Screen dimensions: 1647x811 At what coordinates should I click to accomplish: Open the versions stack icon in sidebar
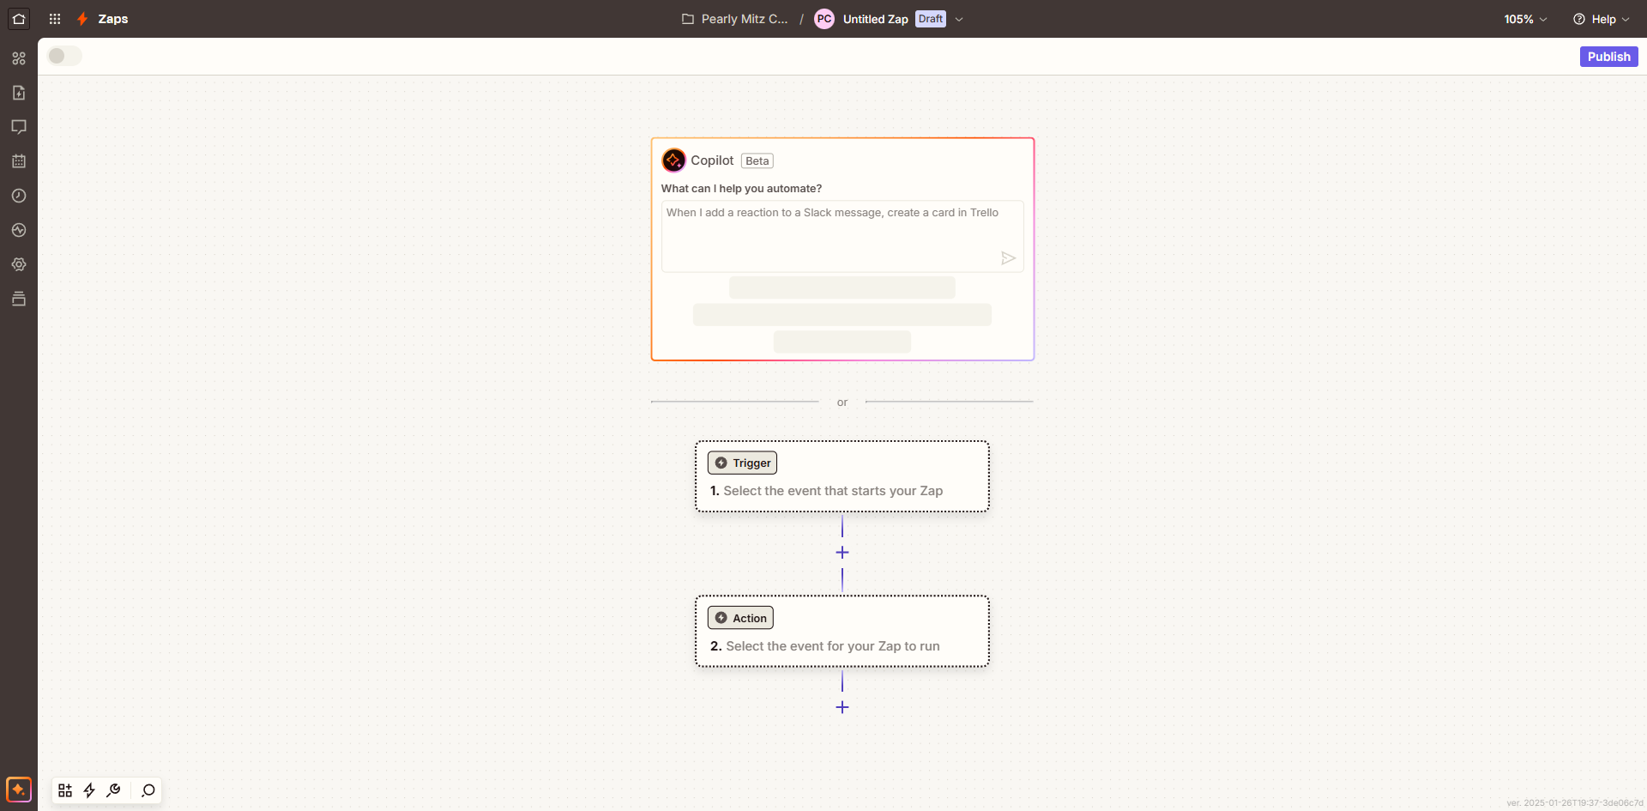(19, 299)
